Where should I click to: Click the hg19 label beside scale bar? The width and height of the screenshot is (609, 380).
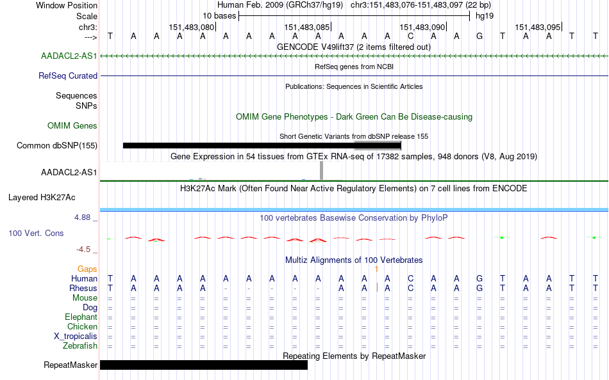[x=485, y=16]
